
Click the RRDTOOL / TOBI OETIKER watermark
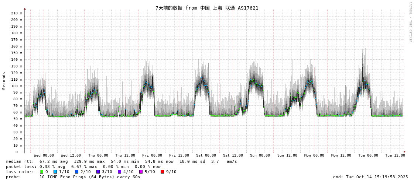410,22
